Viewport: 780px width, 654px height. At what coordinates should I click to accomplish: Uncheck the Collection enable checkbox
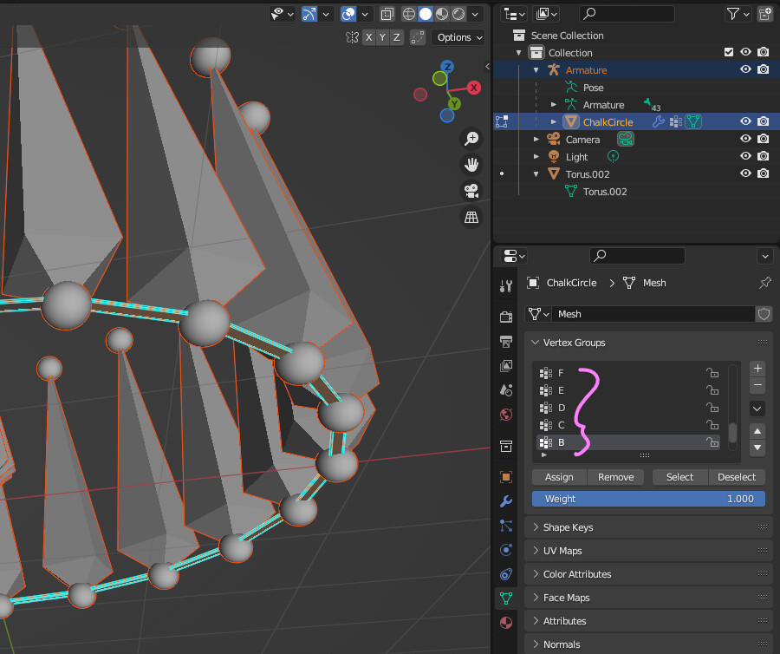click(730, 52)
